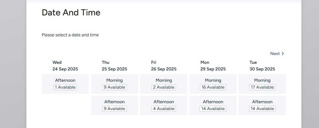
Task: Click the 17 Available badge on Tuesday
Action: click(262, 87)
